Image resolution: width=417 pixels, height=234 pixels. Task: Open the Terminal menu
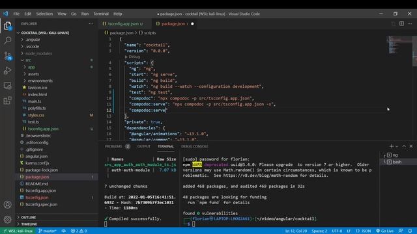pyautogui.click(x=101, y=14)
